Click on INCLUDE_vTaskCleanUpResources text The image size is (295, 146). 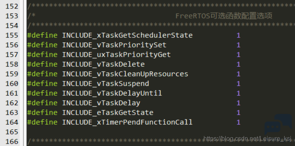coord(125,74)
